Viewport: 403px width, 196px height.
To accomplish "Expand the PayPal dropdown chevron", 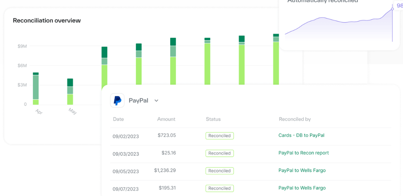I will coord(156,101).
